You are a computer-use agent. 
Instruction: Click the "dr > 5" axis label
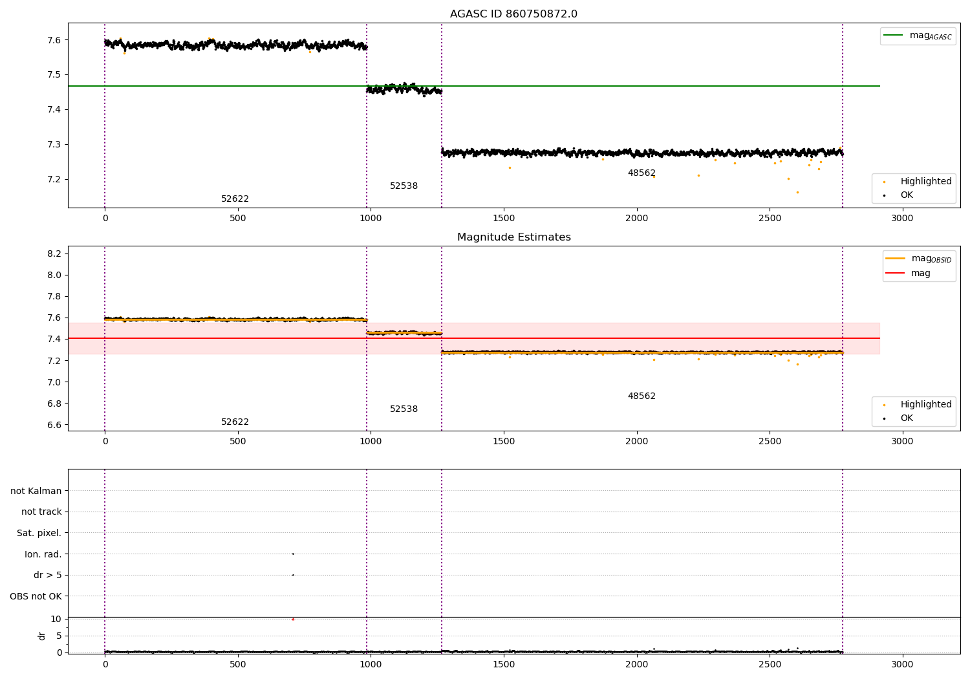[x=48, y=576]
